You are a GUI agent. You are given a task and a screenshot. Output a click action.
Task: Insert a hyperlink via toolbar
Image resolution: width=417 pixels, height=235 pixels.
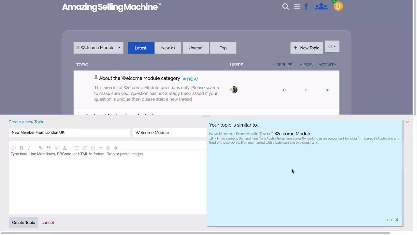(41, 148)
